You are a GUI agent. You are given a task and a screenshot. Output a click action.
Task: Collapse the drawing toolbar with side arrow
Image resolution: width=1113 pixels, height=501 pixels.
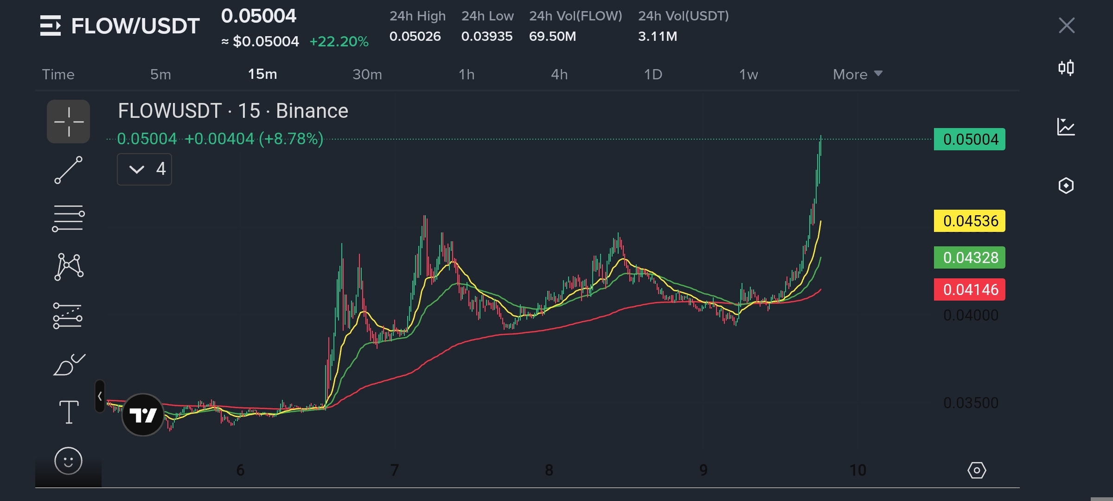pos(100,396)
